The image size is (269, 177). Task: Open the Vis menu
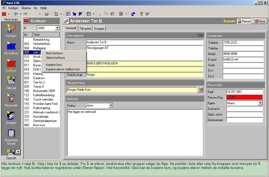tap(36, 8)
